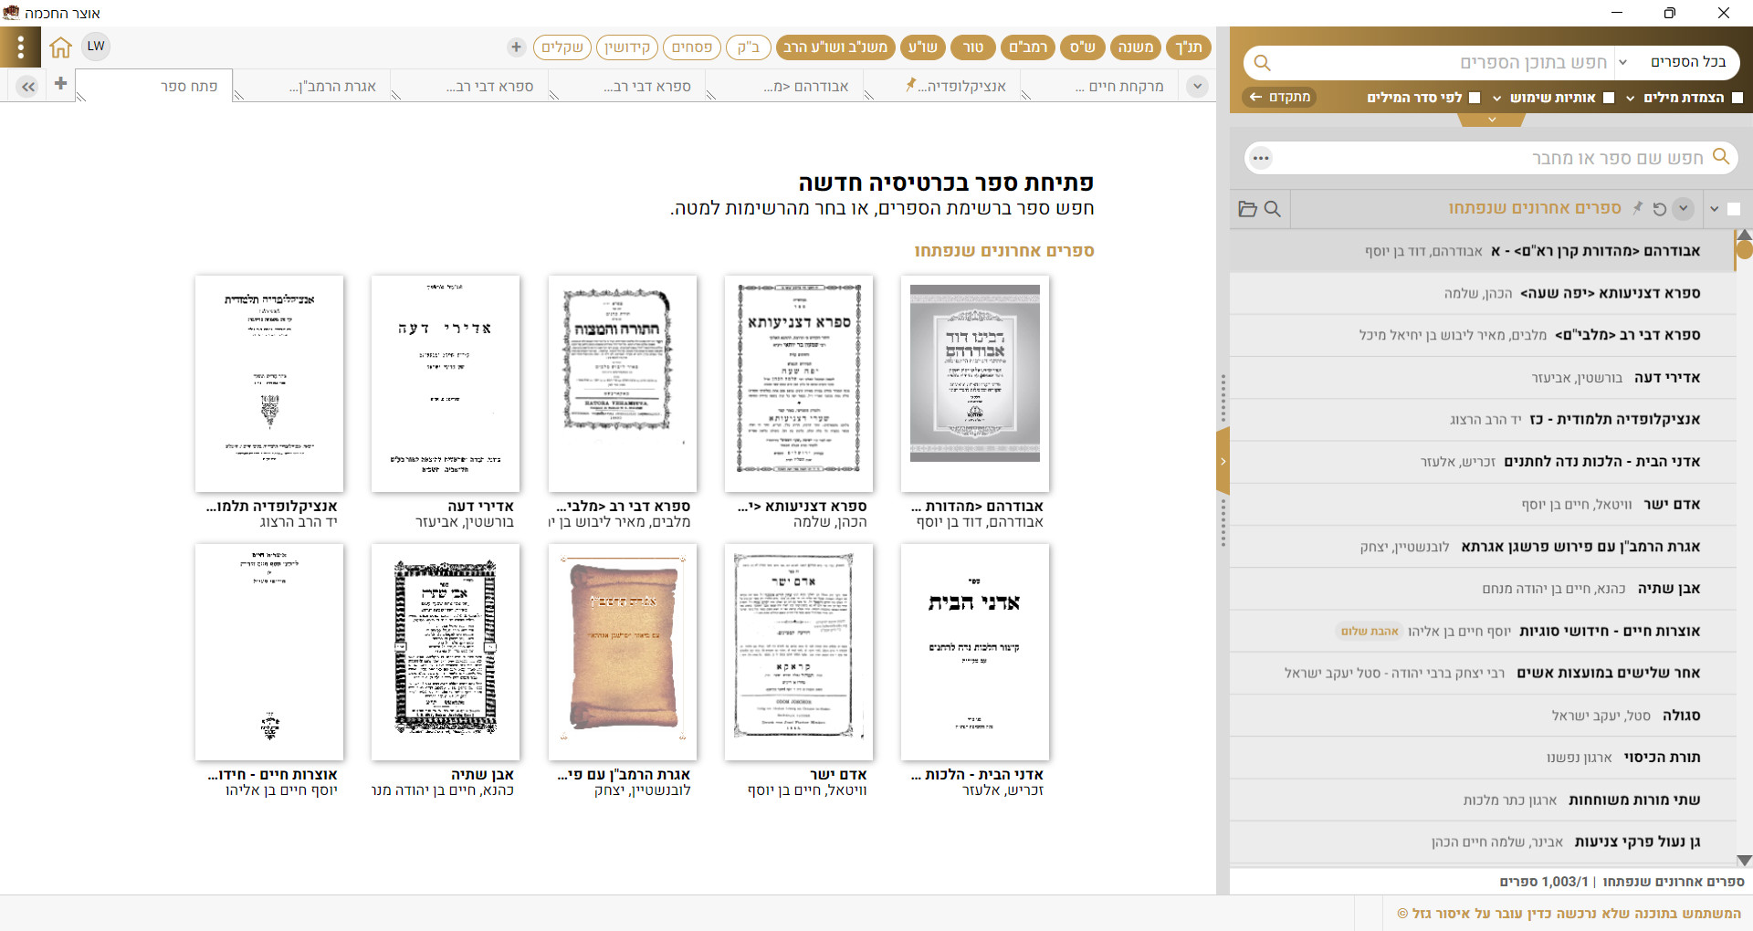The height and width of the screenshot is (931, 1753).
Task: Toggle the אותיות שימוש checkbox
Action: coord(1609,98)
